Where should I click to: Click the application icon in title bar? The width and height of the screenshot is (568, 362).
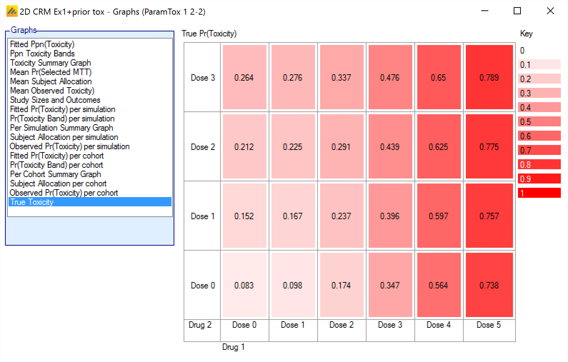[x=12, y=11]
